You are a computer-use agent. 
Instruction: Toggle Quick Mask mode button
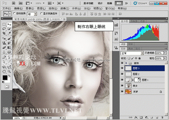(x=7, y=87)
